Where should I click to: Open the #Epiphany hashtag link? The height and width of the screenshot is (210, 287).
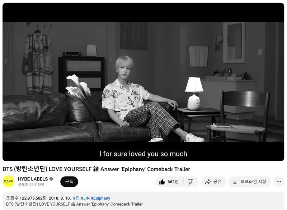pos(100,198)
